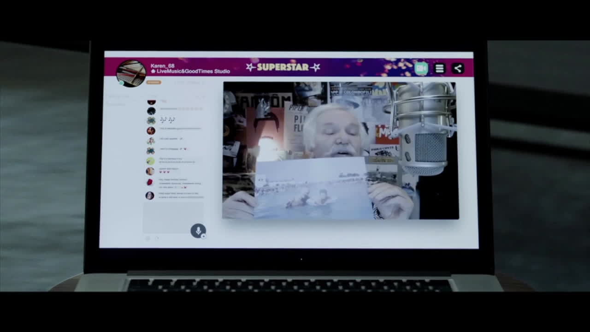Click the home icon beside LiveMusic&GoodTimes Studio

pyautogui.click(x=153, y=71)
